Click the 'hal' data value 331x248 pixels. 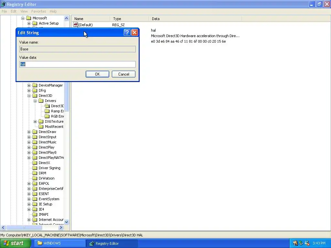[x=153, y=30]
